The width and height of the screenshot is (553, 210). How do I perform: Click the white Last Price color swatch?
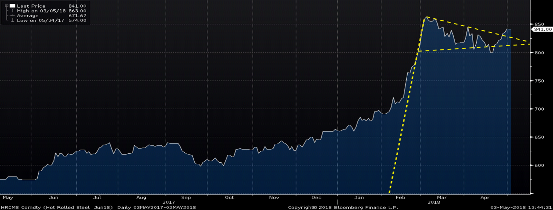(12, 6)
